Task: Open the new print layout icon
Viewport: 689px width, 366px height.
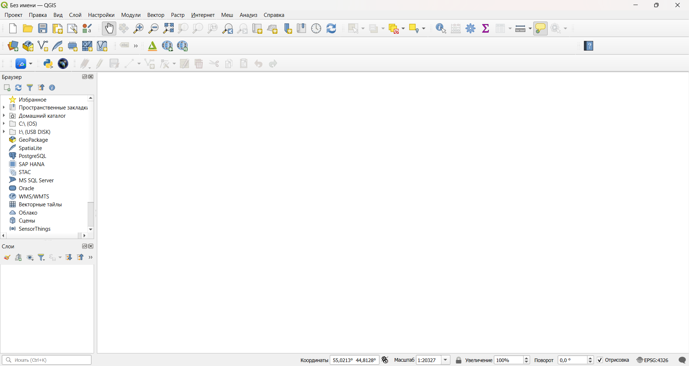Action: [x=57, y=28]
